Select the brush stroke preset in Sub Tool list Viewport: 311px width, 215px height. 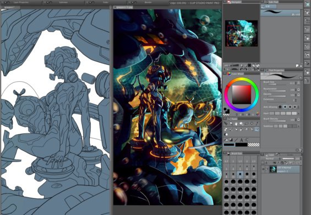tap(281, 13)
